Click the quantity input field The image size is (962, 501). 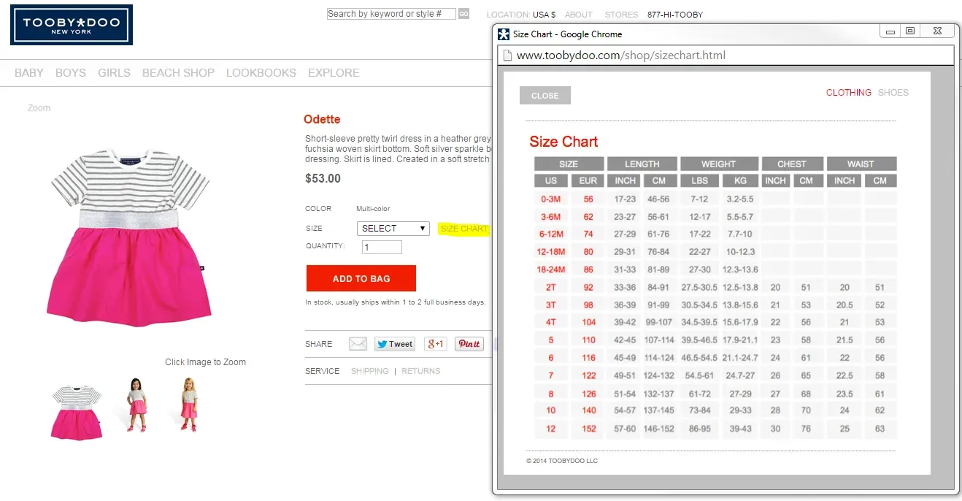coord(381,246)
